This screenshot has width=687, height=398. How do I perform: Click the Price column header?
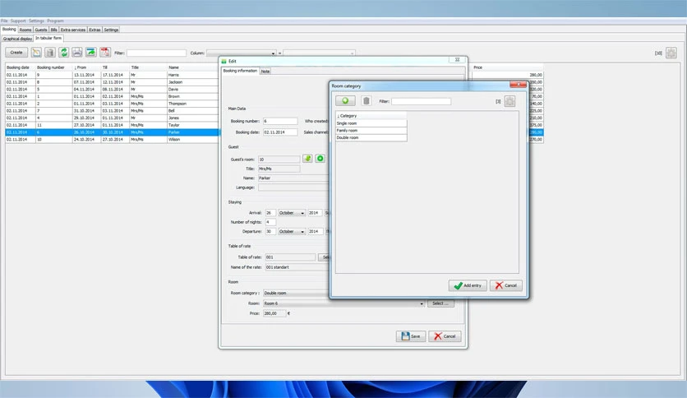tap(507, 67)
